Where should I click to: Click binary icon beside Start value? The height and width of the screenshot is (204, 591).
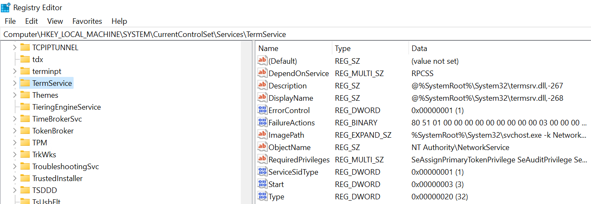pyautogui.click(x=263, y=184)
